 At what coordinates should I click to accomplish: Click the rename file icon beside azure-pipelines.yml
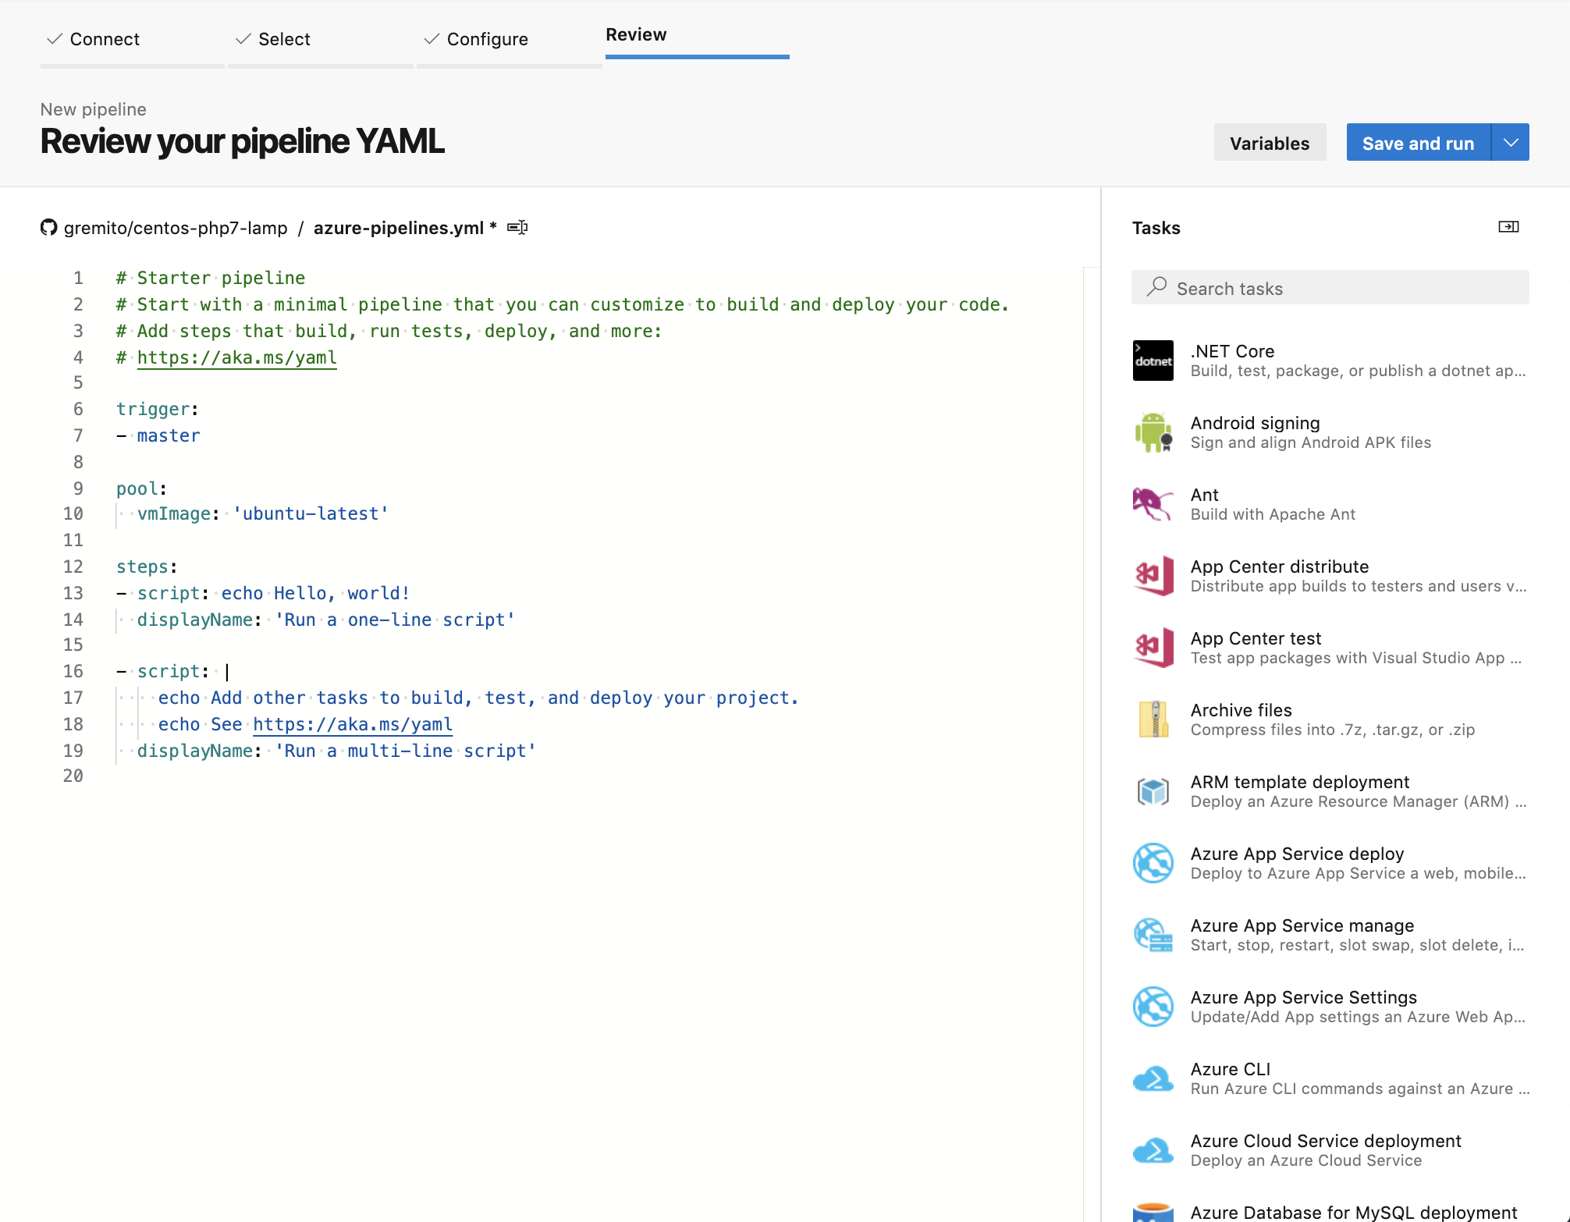click(x=517, y=227)
